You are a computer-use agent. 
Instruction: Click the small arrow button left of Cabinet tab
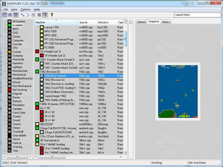pos(131,21)
